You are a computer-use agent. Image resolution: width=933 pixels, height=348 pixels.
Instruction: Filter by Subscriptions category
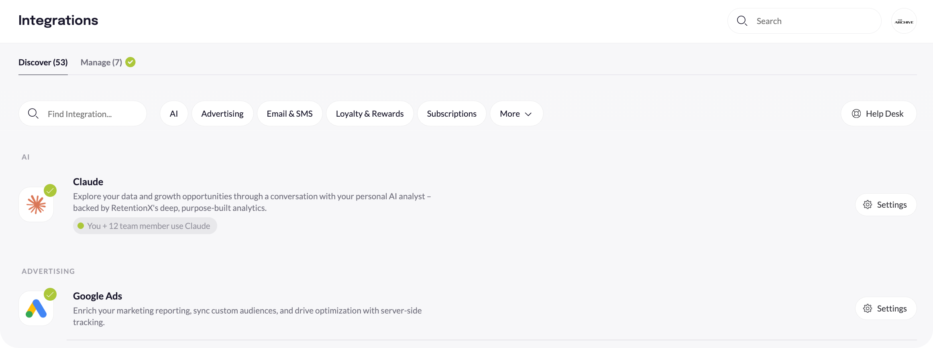(x=452, y=114)
